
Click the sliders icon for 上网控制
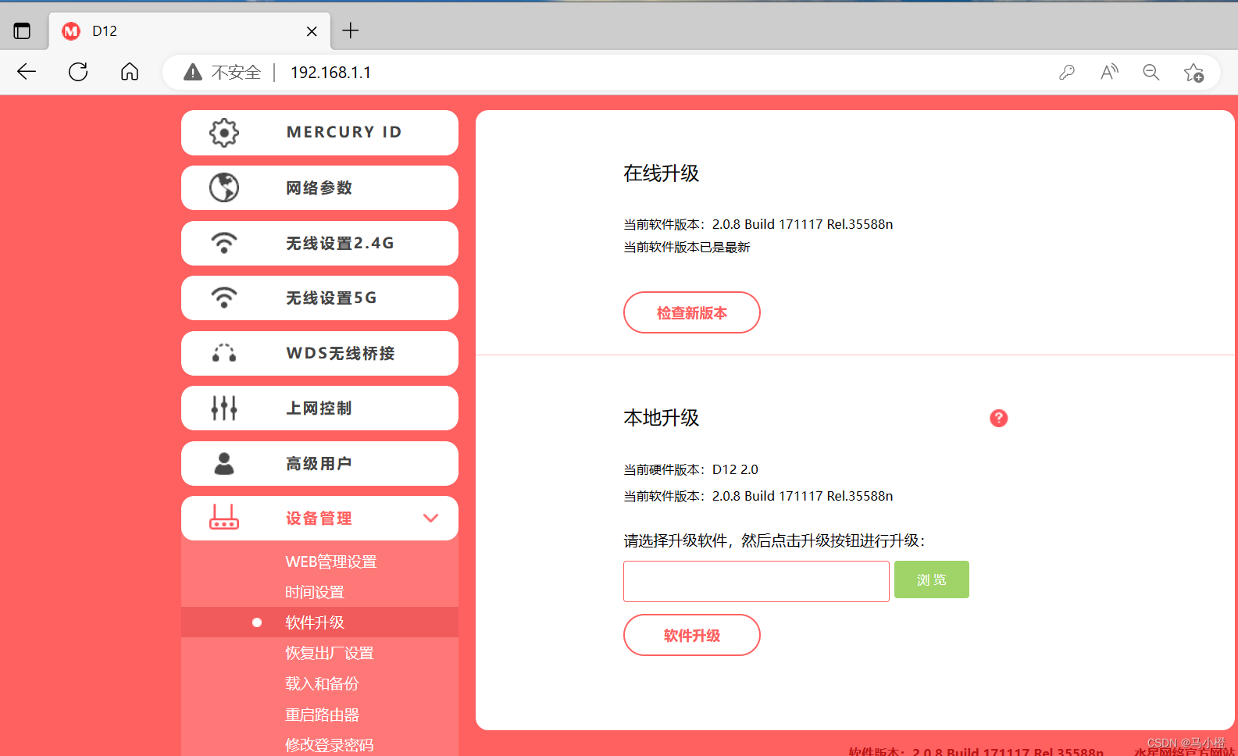[224, 408]
